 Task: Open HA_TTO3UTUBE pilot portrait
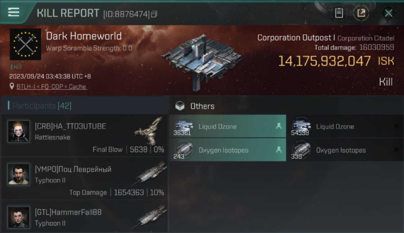coord(19,131)
